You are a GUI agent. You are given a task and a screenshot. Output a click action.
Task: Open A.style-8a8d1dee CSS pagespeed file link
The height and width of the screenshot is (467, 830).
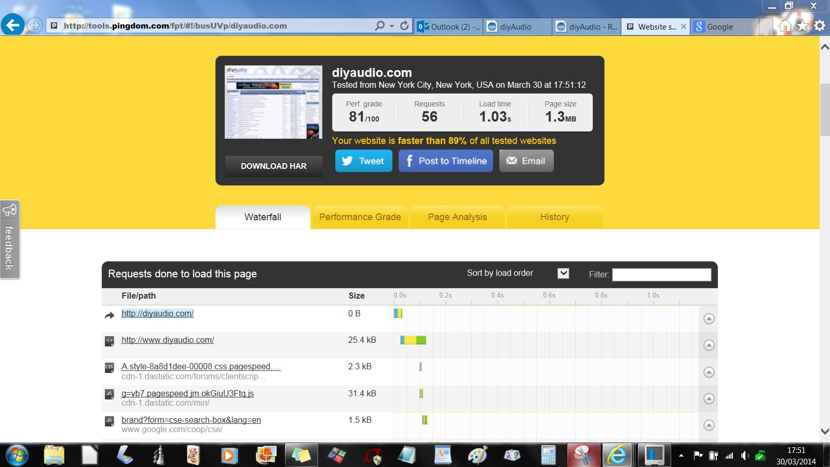201,366
